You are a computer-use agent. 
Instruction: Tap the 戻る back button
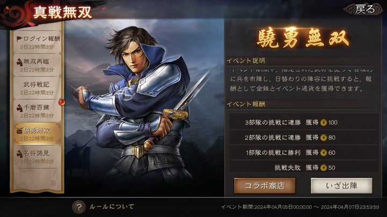tap(364, 10)
